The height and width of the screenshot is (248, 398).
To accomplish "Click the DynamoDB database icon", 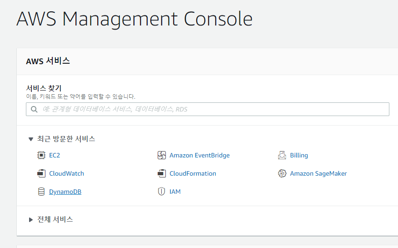I will click(x=41, y=192).
